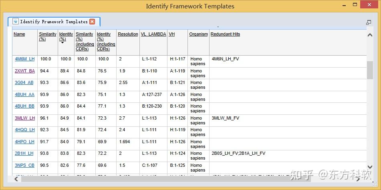Select the identity value 89.4

[65, 71]
